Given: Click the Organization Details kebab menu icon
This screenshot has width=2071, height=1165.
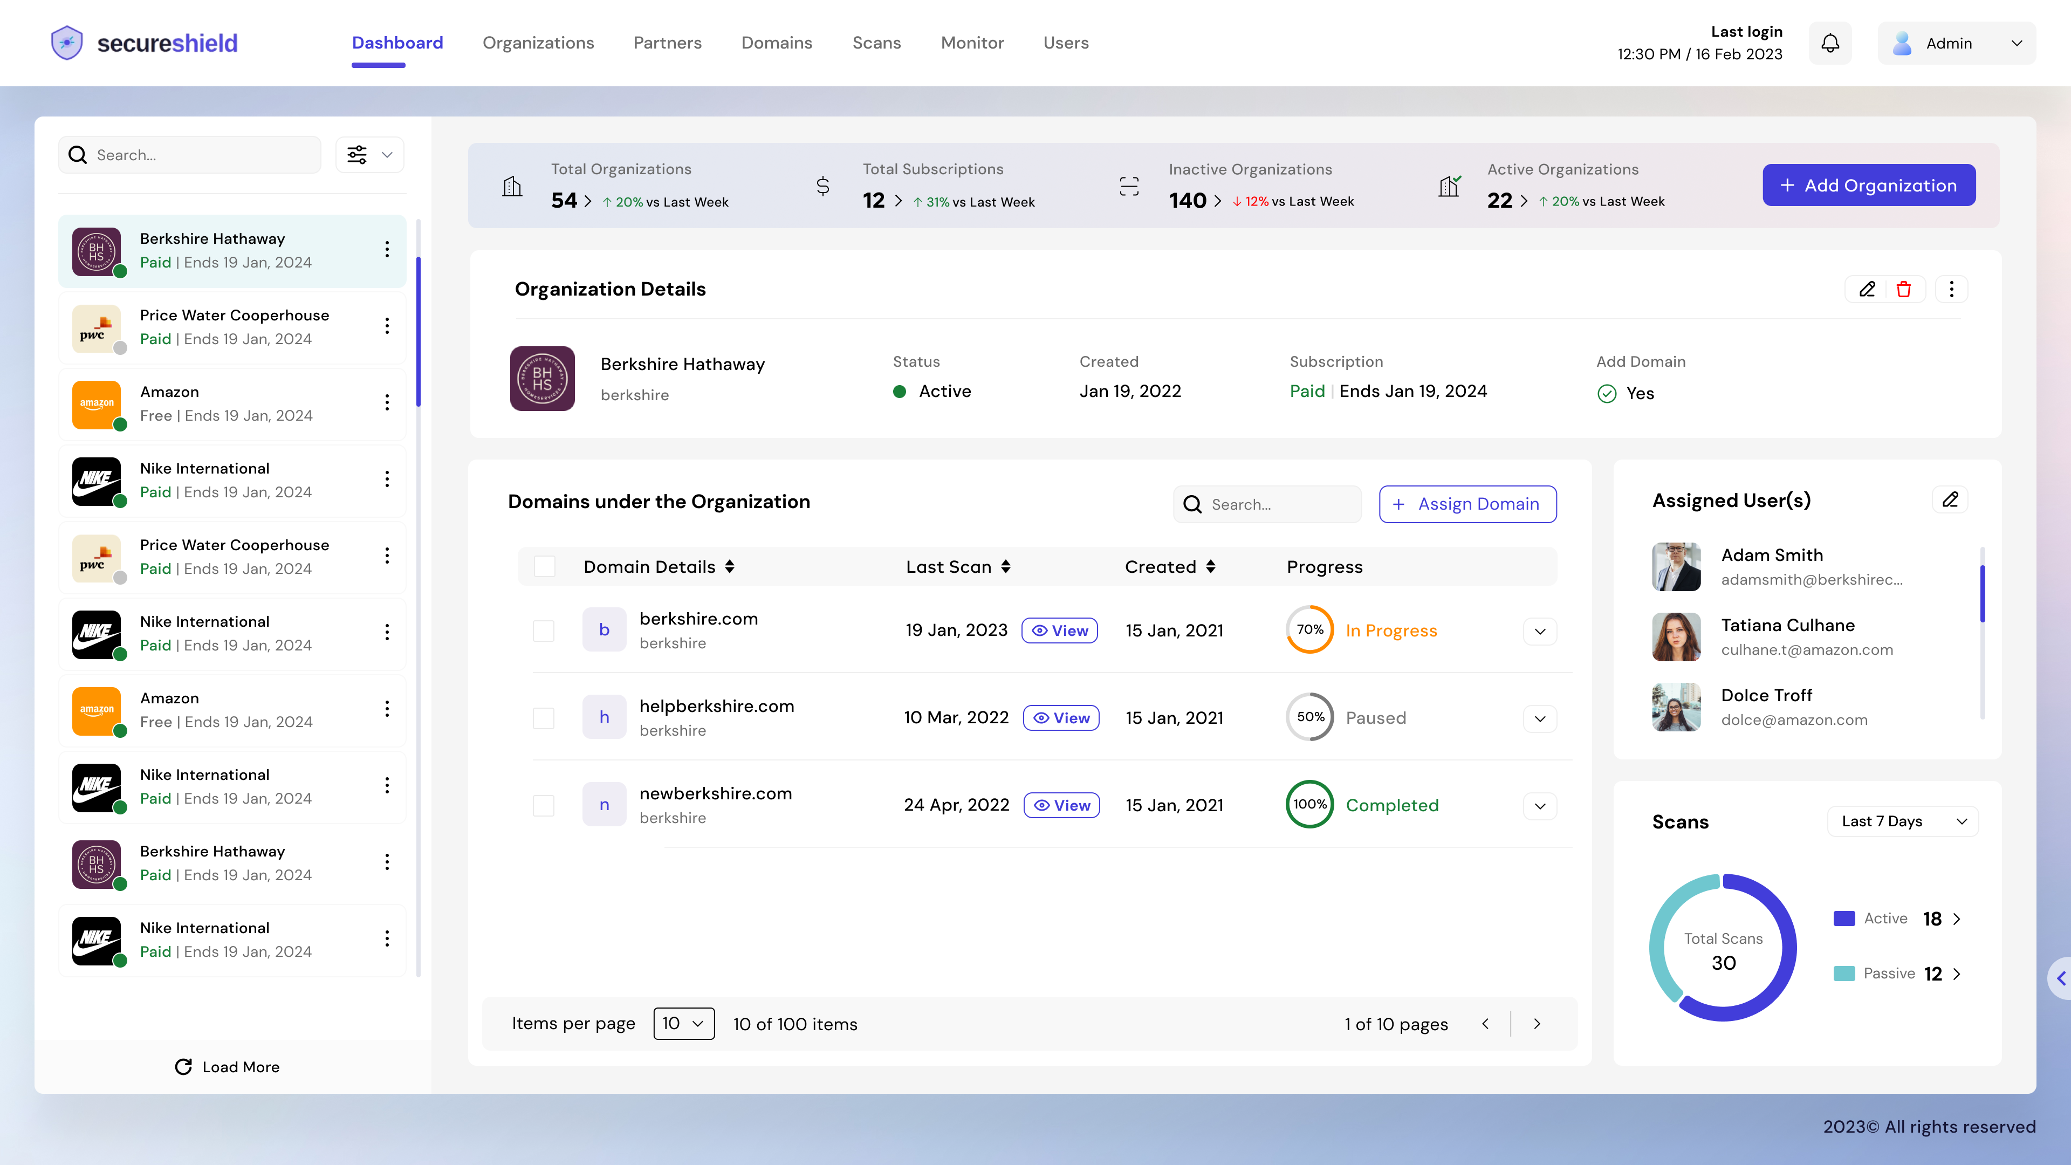Looking at the screenshot, I should (x=1951, y=290).
